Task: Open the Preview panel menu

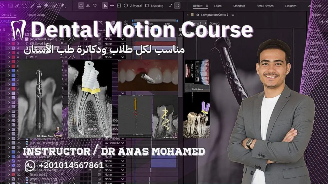Action: click(x=324, y=15)
